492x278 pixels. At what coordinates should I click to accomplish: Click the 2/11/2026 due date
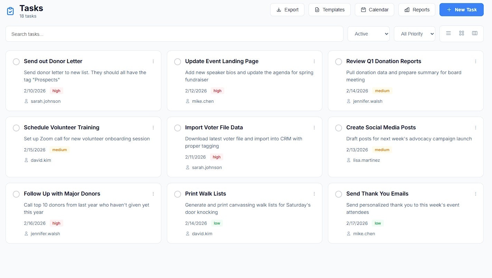(196, 157)
